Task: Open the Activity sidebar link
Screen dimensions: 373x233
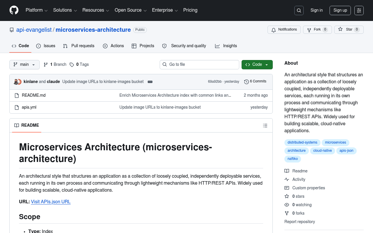Action: [295, 180]
